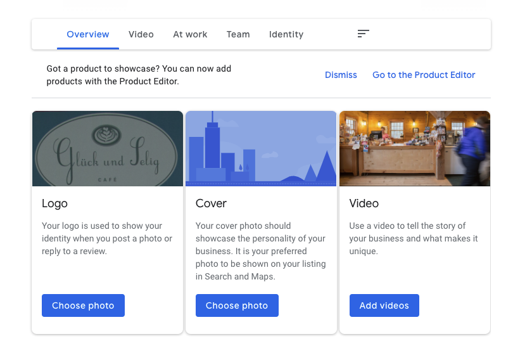Switch to the Overview tab
Screen dimensions: 532x353
(88, 34)
